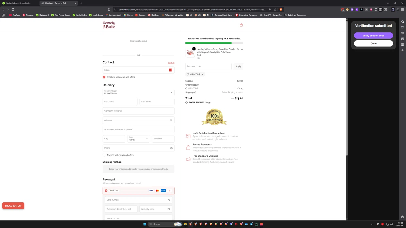Click the share page icon in address bar

[x=275, y=9]
